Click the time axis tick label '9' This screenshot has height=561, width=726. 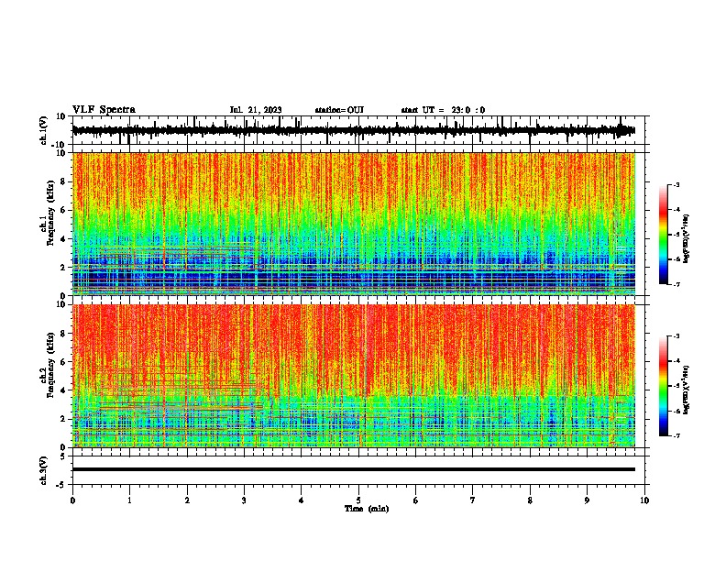click(587, 500)
